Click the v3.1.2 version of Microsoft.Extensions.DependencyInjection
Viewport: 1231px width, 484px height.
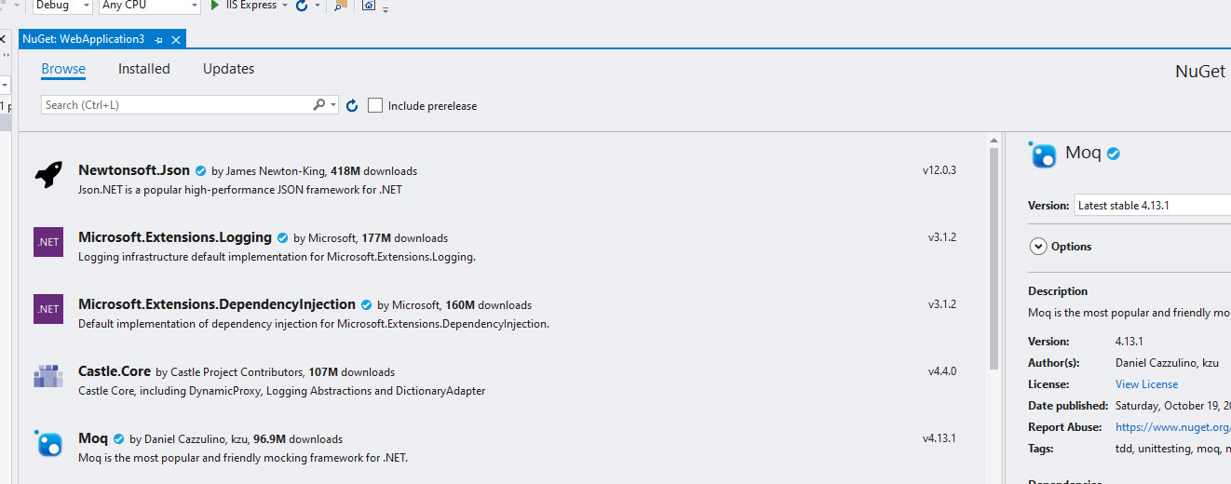941,304
